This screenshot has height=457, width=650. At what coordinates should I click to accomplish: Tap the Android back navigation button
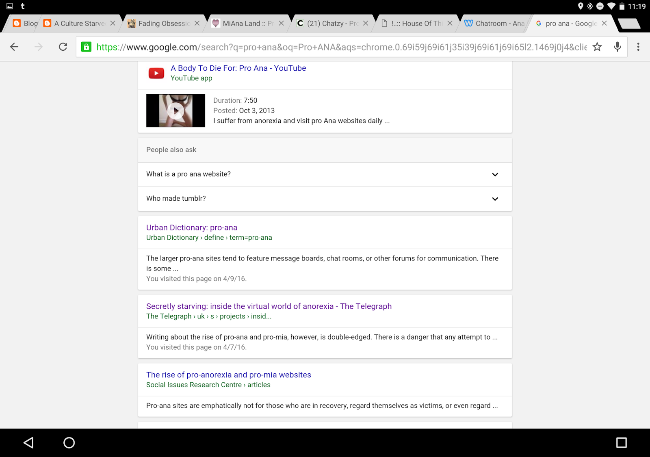point(28,442)
